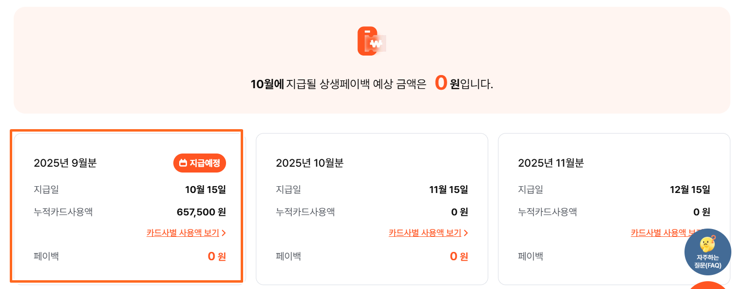The height and width of the screenshot is (289, 746).
Task: Click the chevron beside September's 카드사별 사용액 보기
Action: [x=224, y=233]
